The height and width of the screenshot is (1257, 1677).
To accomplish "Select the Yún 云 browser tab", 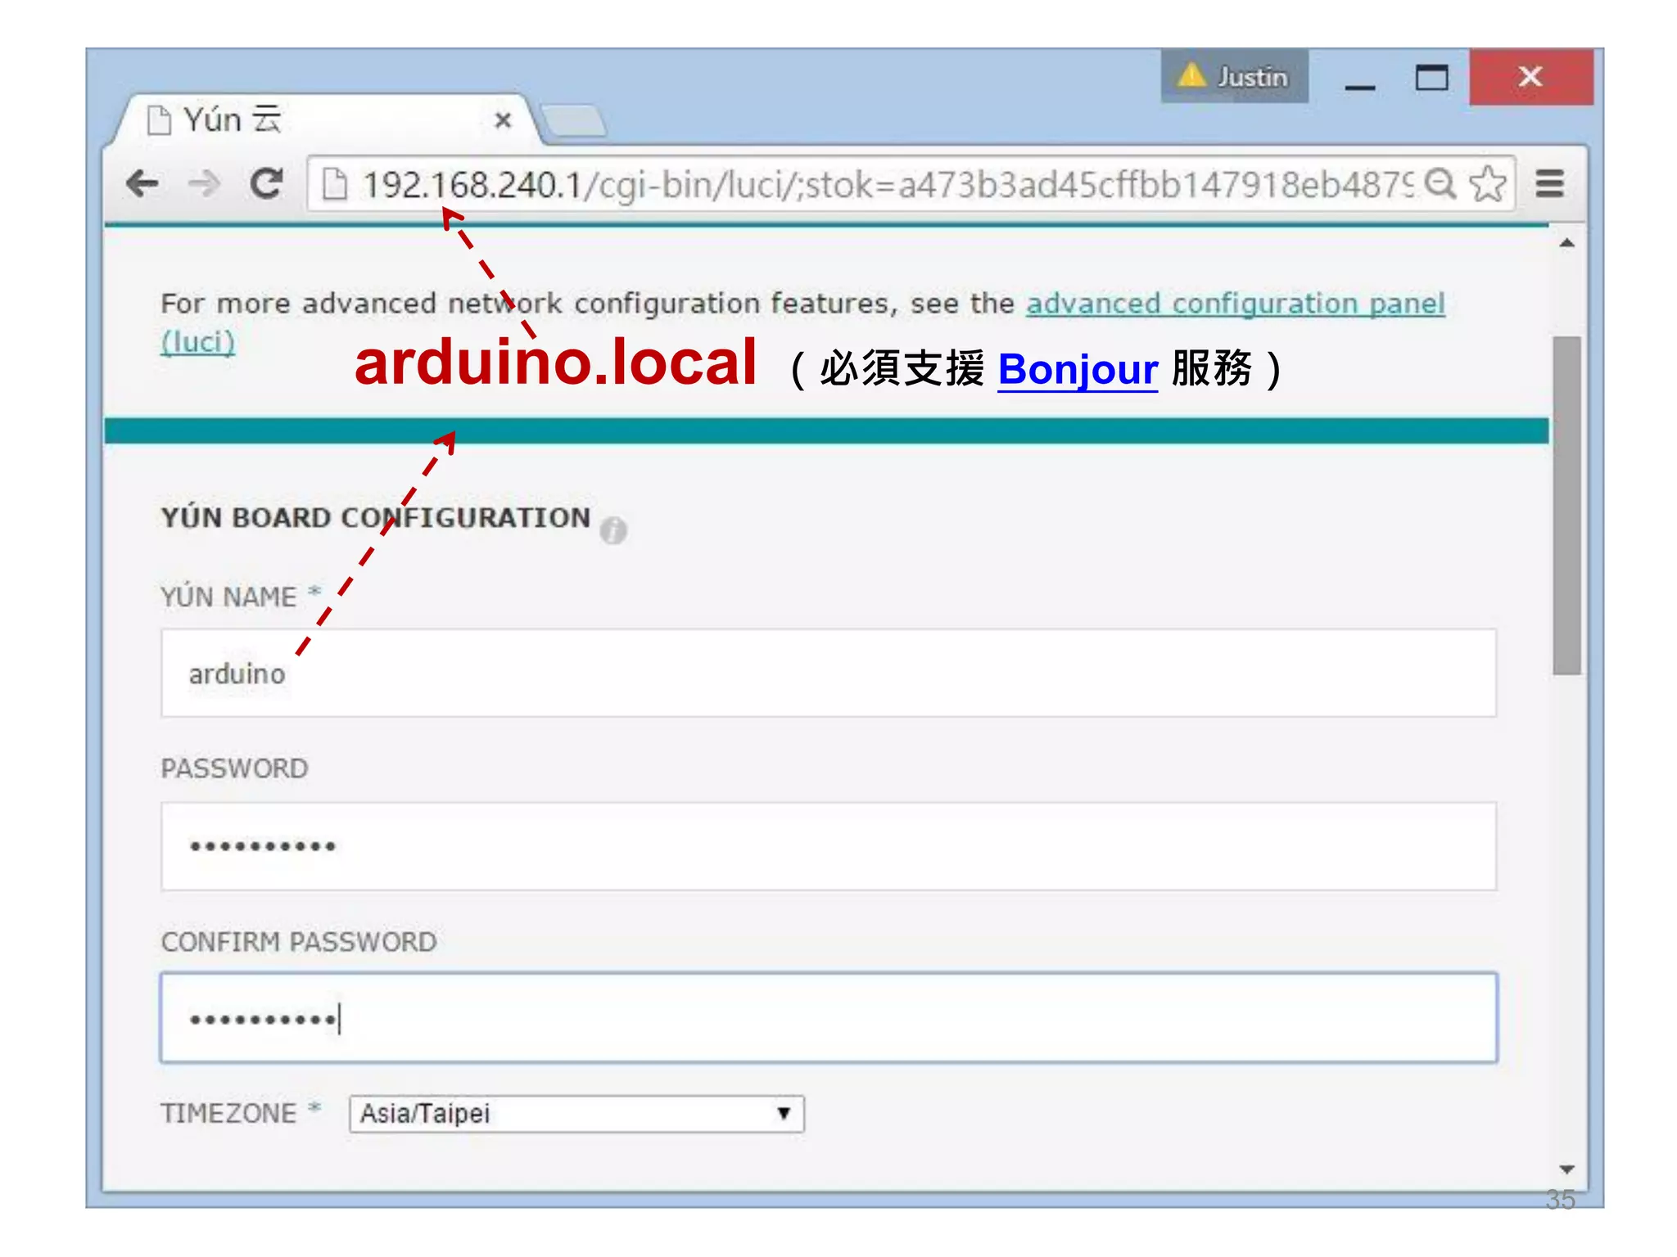I will [x=328, y=120].
